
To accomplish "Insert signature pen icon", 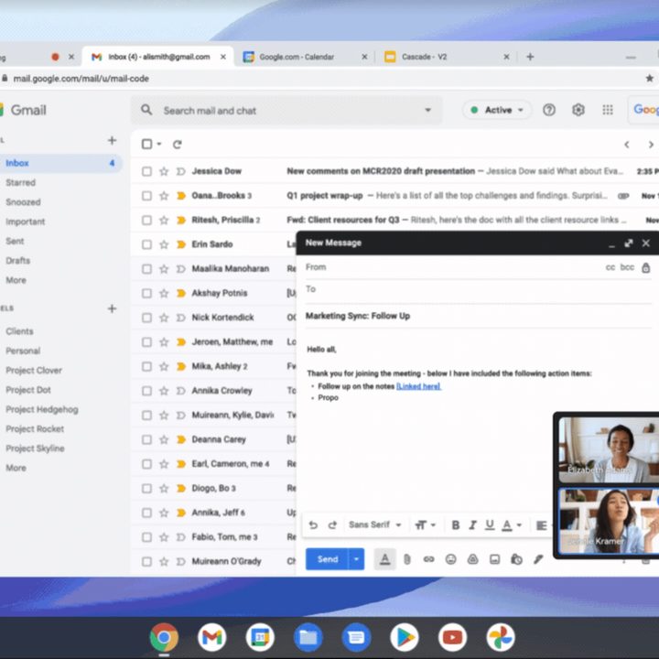I will (538, 559).
